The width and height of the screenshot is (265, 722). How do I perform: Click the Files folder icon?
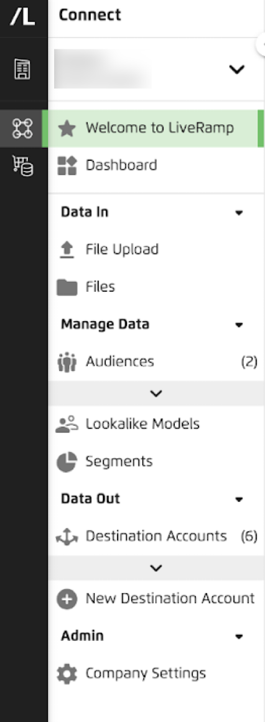(x=67, y=287)
